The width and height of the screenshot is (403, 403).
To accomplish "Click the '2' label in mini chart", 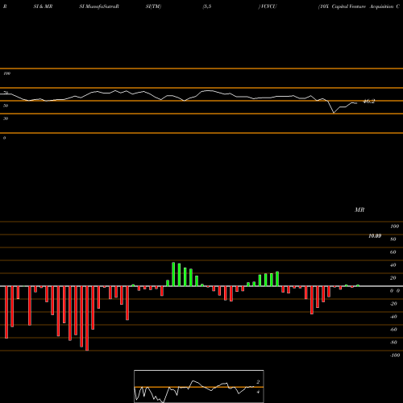I will click(258, 382).
